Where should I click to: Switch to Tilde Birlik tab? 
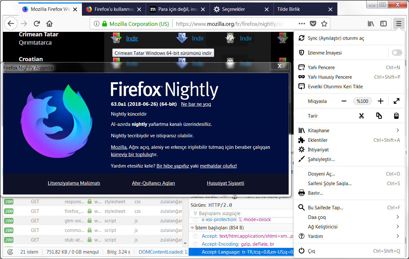[x=305, y=9]
